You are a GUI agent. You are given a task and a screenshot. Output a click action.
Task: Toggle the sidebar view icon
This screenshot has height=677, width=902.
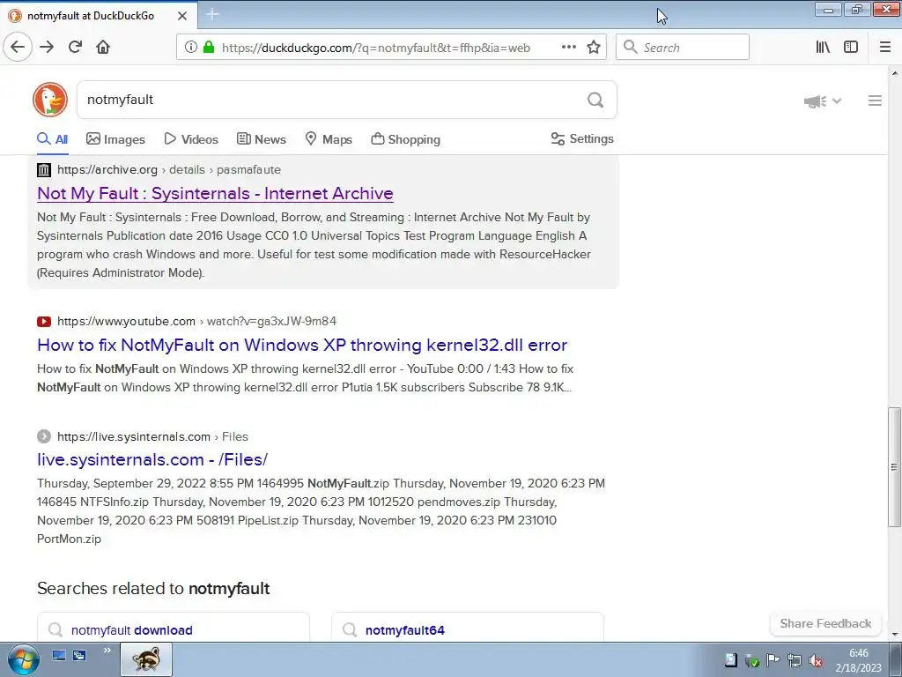pyautogui.click(x=851, y=48)
